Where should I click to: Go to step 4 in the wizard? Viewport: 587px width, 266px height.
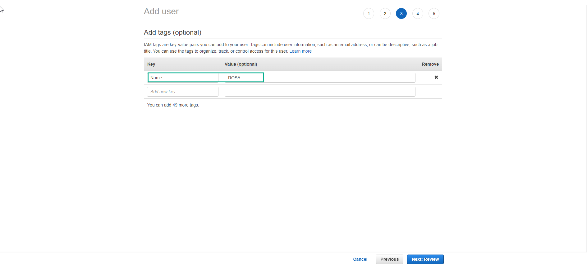(418, 14)
